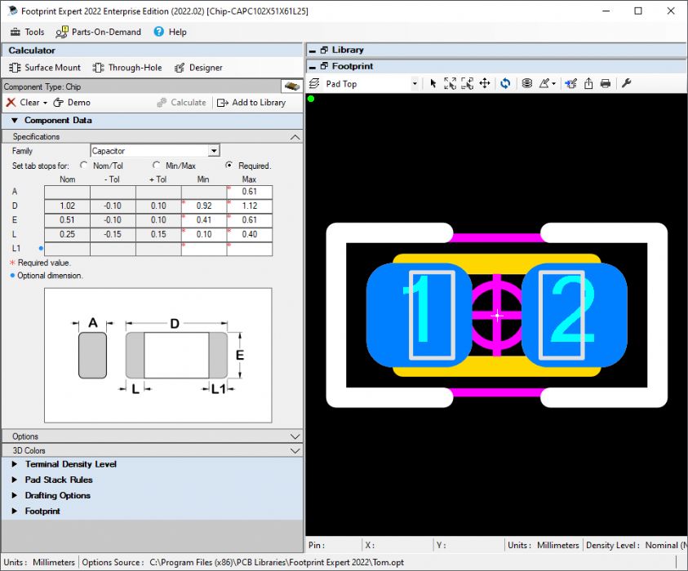Click the chip component thumbnail icon
The height and width of the screenshot is (571, 688).
point(291,86)
